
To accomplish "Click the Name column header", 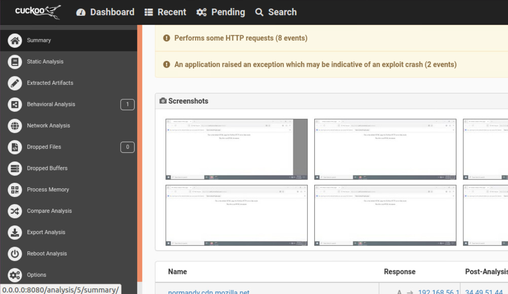I will point(177,272).
